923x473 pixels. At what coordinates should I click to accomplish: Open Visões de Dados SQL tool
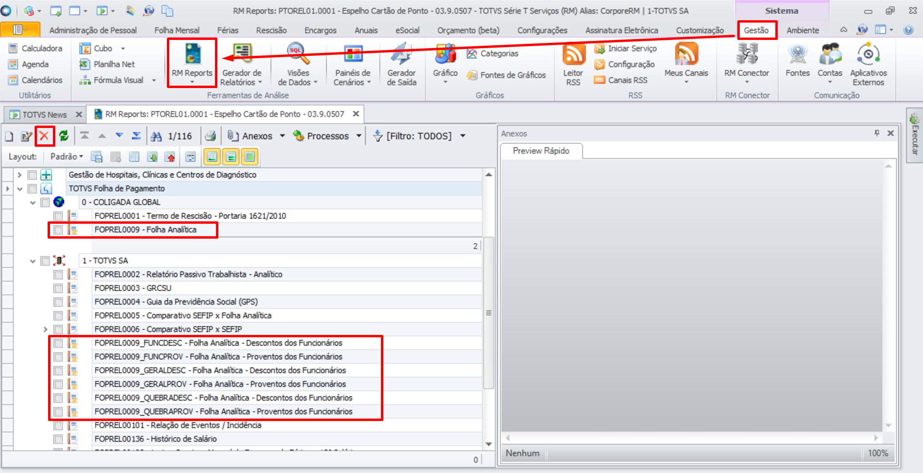click(x=298, y=64)
